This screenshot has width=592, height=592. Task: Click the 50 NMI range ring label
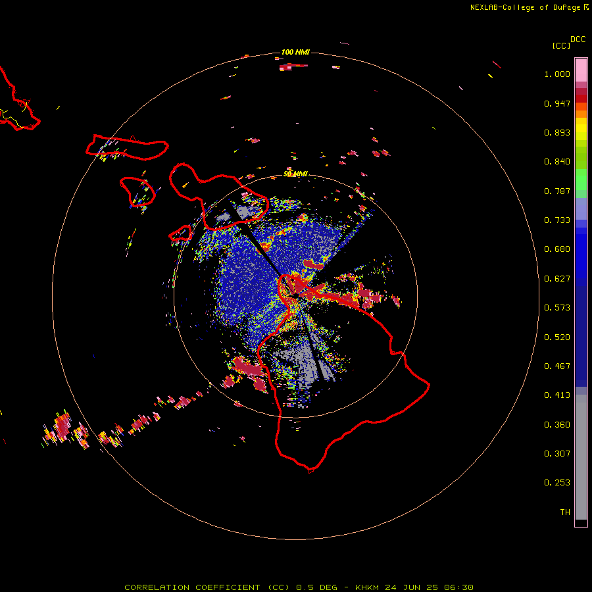[x=295, y=174]
